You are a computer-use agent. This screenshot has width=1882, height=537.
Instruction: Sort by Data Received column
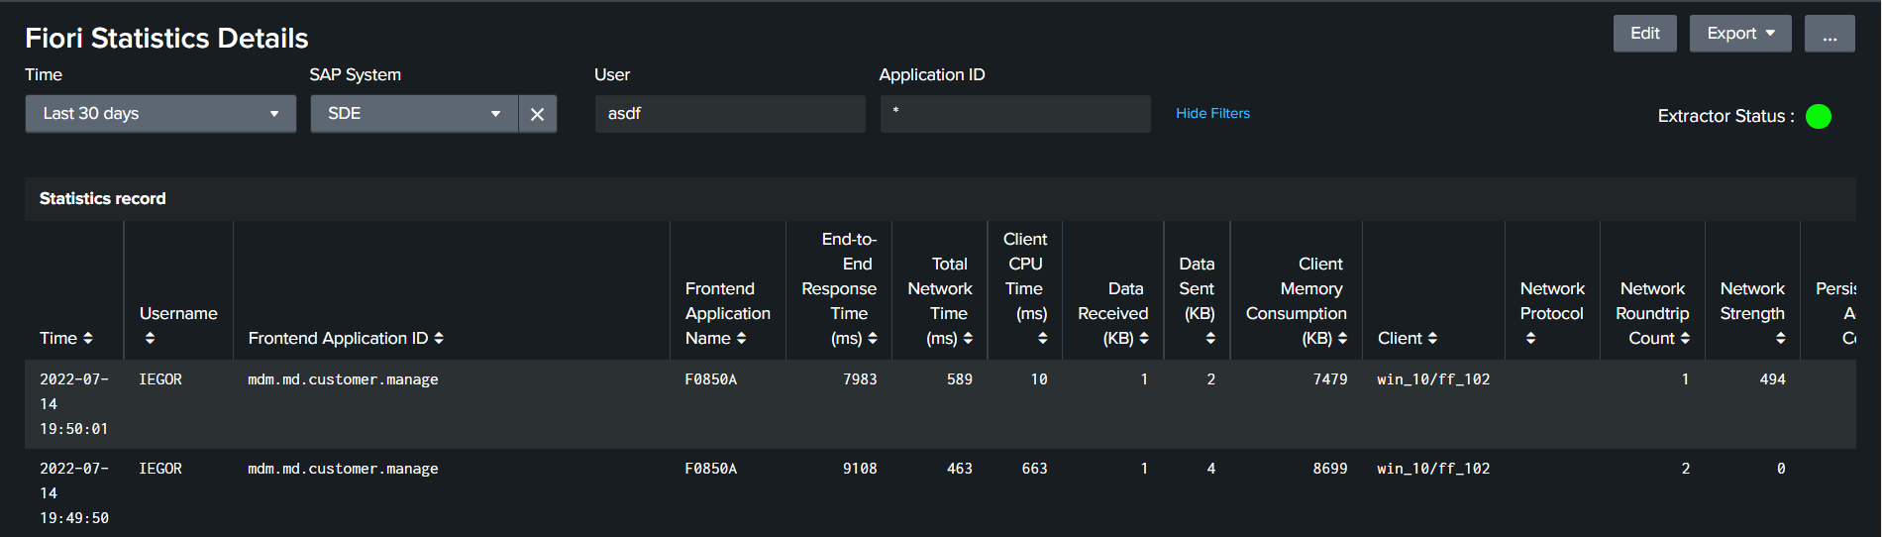click(1144, 339)
